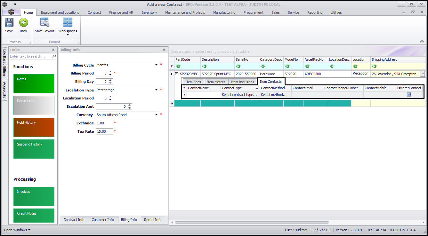Click the Tax Rate input field
428x236 pixels.
click(x=104, y=131)
